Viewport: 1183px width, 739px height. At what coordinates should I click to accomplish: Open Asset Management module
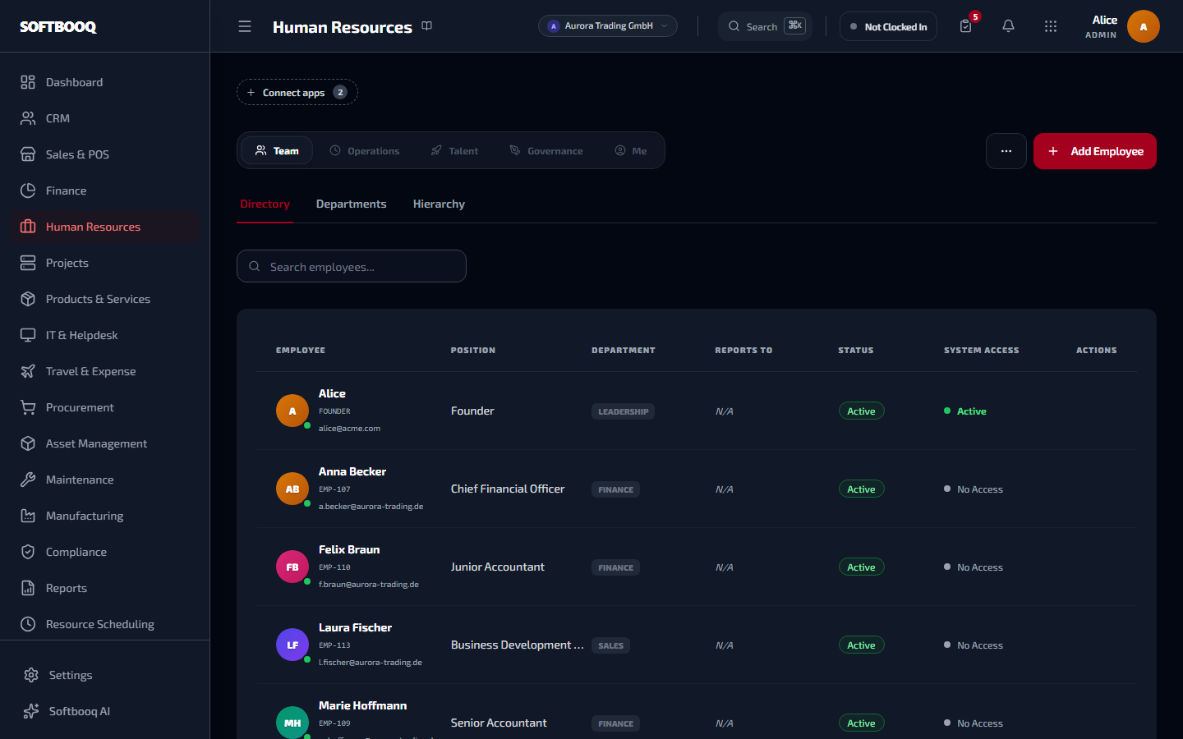click(104, 443)
